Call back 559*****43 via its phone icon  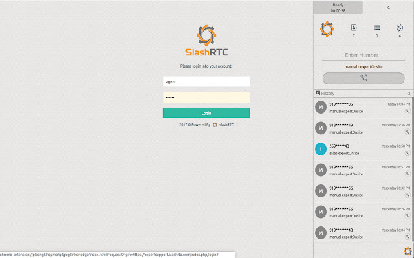408,153
